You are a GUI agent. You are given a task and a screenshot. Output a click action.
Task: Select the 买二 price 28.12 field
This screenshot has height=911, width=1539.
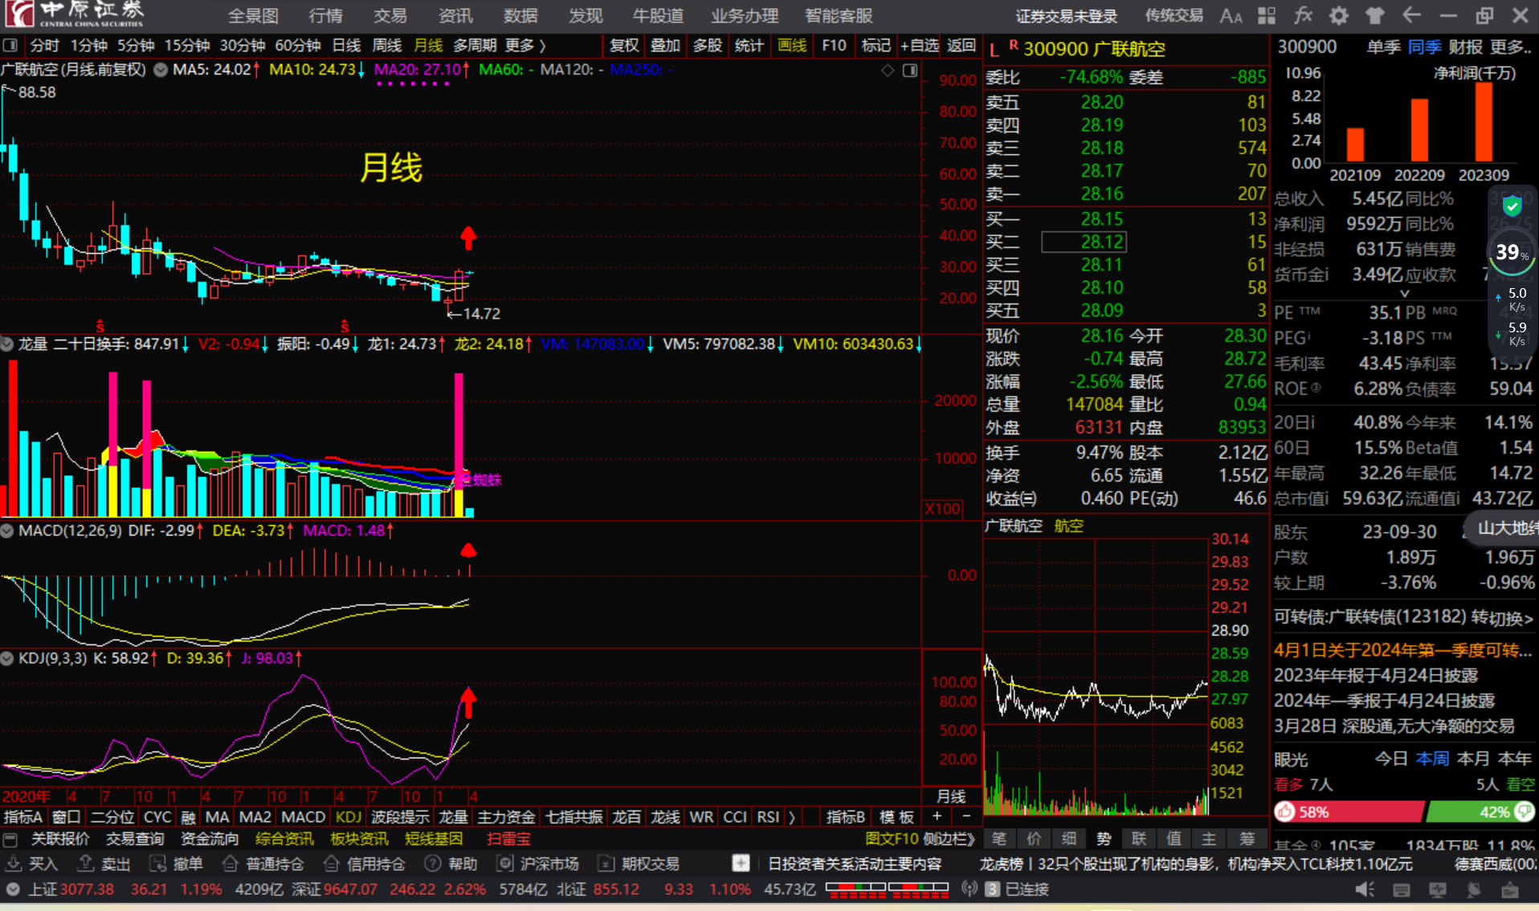[x=1084, y=242]
